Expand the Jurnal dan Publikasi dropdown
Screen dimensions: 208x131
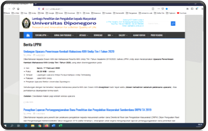(x=64, y=35)
